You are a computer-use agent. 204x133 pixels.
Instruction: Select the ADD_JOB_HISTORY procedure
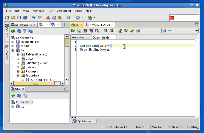43,80
